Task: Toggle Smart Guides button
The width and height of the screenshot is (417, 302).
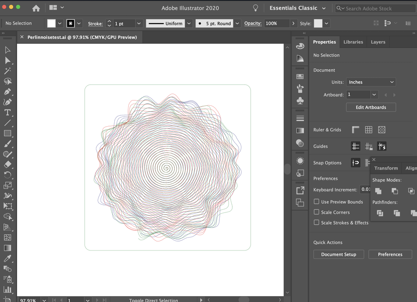Action: pos(382,146)
